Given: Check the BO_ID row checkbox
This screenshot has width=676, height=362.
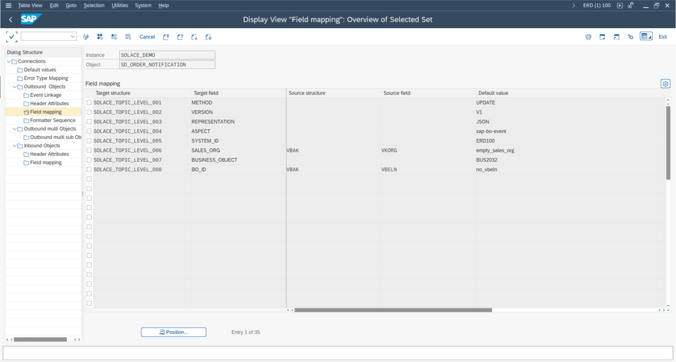Looking at the screenshot, I should click(x=89, y=169).
